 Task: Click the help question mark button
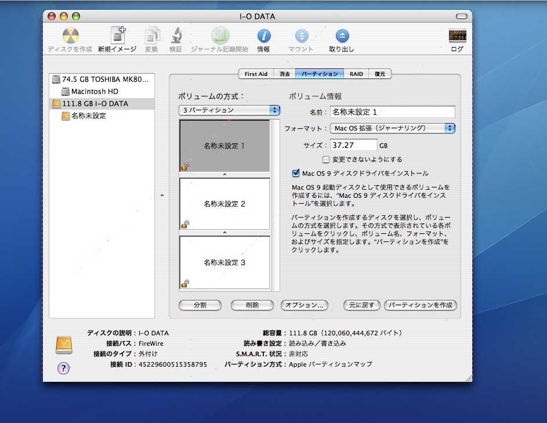63,368
